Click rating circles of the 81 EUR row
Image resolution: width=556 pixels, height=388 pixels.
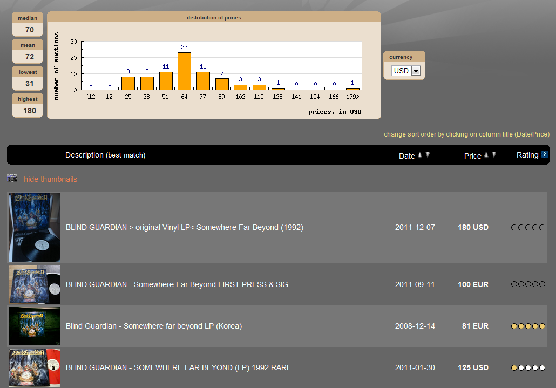point(528,326)
